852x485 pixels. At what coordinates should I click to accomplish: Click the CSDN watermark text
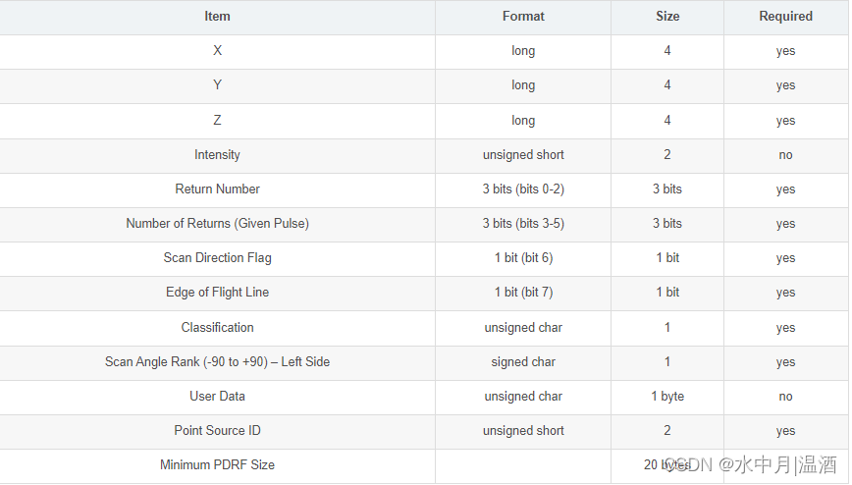(x=750, y=464)
